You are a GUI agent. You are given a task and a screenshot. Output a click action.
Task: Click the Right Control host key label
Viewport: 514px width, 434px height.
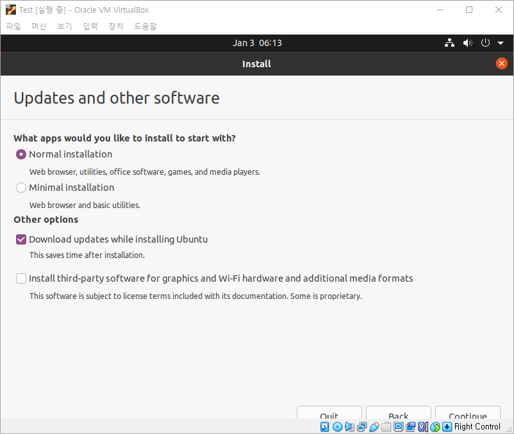click(x=477, y=426)
